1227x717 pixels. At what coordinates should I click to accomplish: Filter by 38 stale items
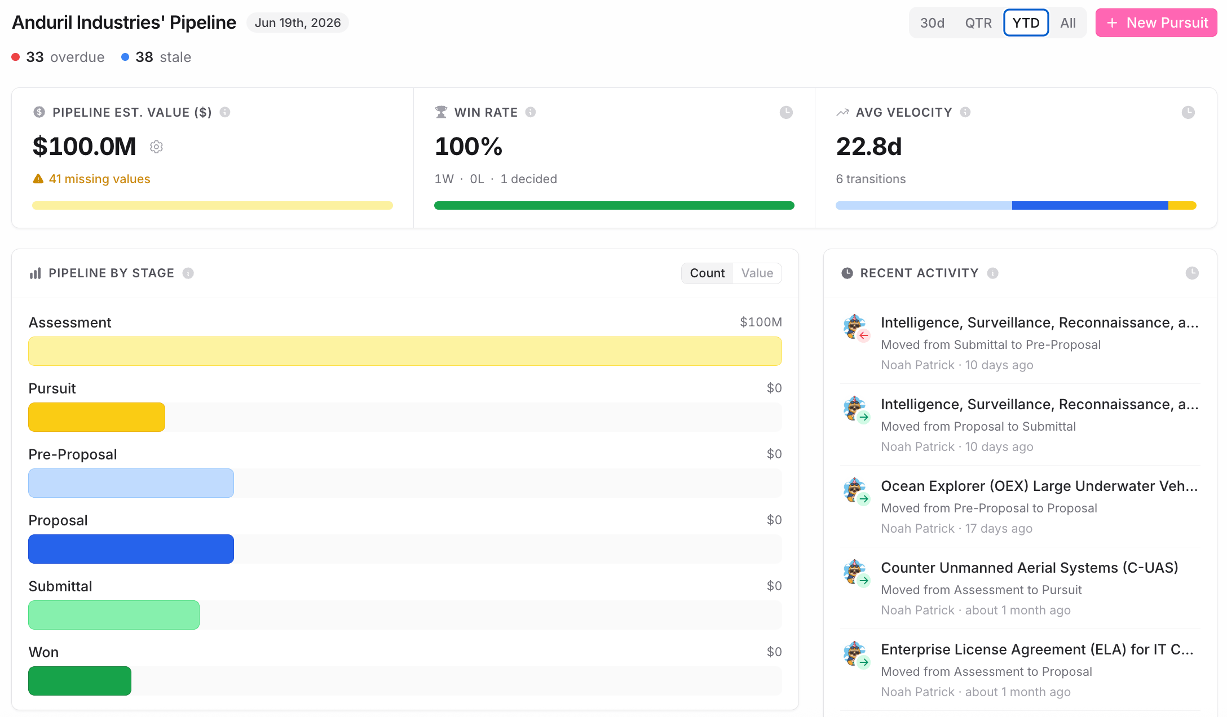tap(156, 57)
